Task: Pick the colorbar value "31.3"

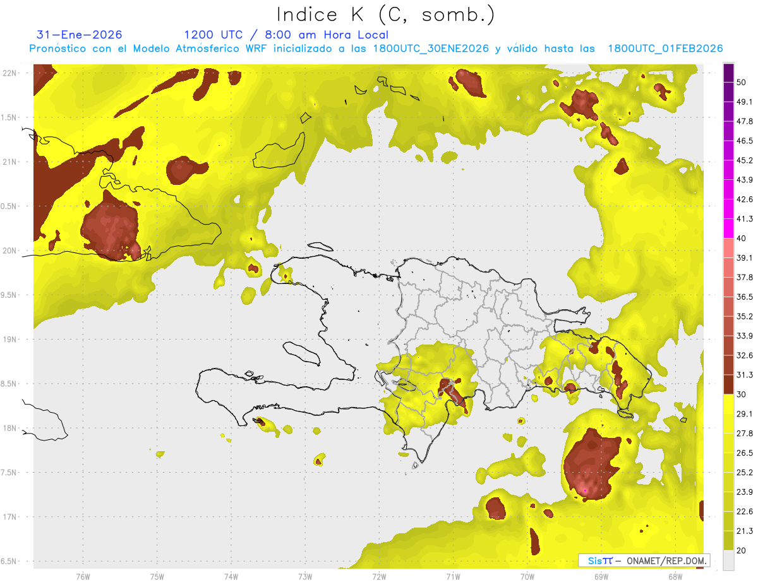Action: 745,375
